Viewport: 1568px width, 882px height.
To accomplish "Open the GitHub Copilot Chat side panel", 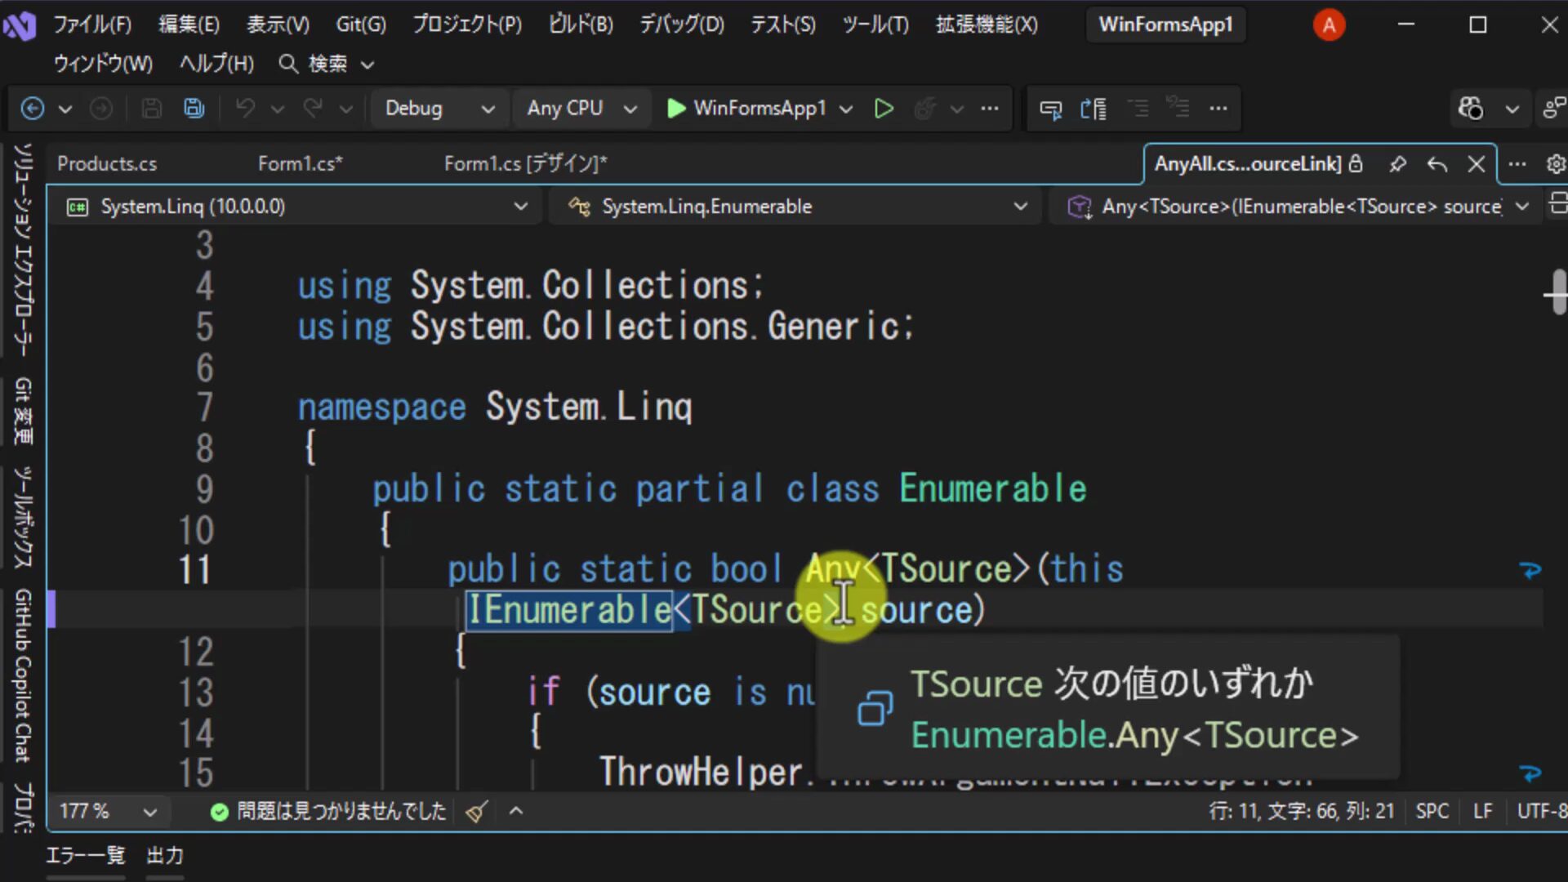I will (x=23, y=675).
